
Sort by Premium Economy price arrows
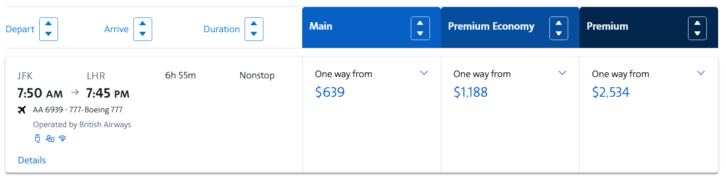(559, 28)
